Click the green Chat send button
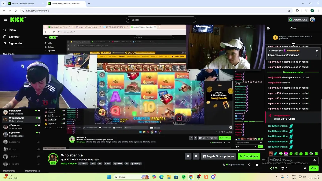322x181 pixels. point(314,168)
